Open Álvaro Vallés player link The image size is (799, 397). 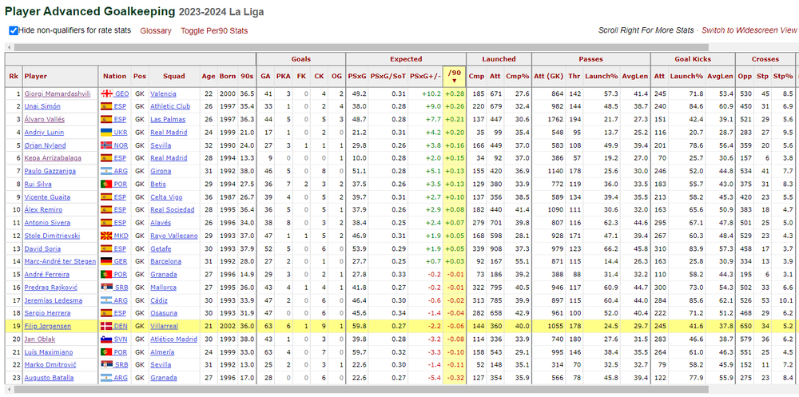coord(42,119)
